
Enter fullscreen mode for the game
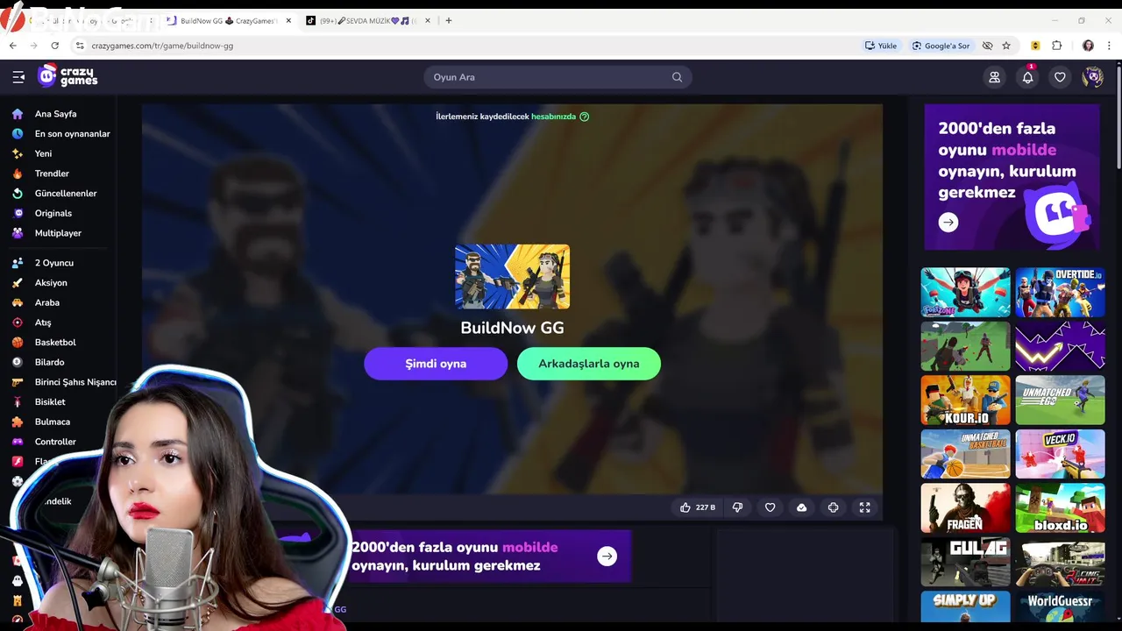click(864, 507)
